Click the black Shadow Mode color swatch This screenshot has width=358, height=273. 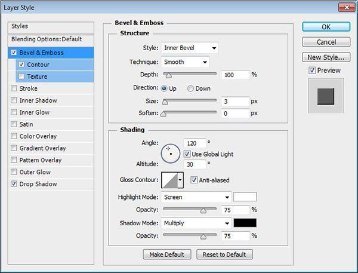(x=245, y=223)
